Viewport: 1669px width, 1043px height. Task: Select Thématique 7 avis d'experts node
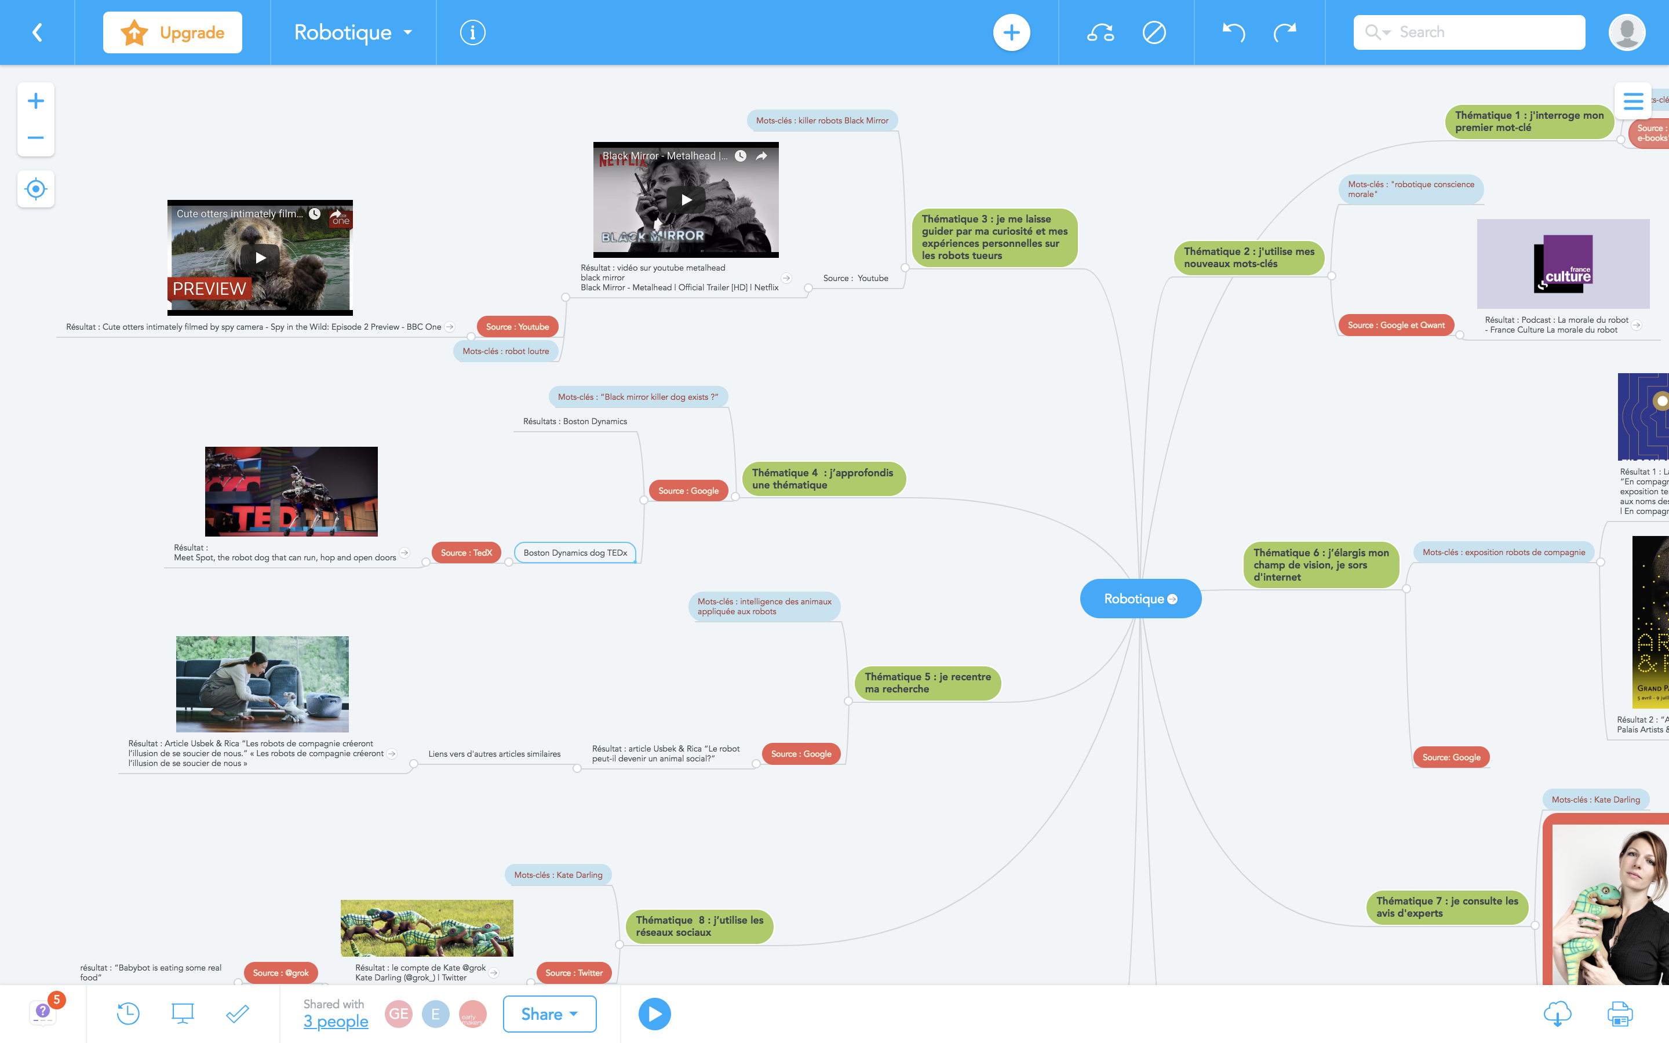pyautogui.click(x=1447, y=907)
